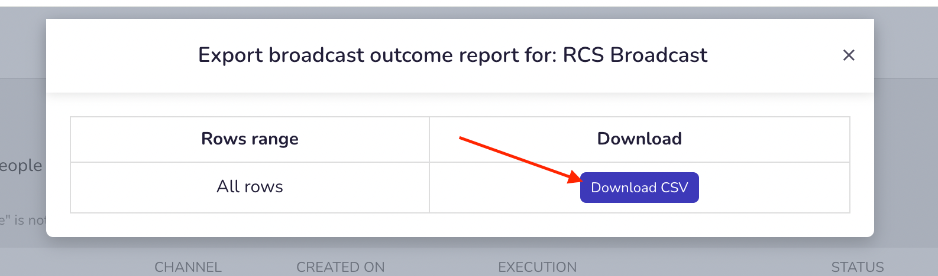938x276 pixels.
Task: Sort by the CHANNEL column header
Action: coord(188,267)
